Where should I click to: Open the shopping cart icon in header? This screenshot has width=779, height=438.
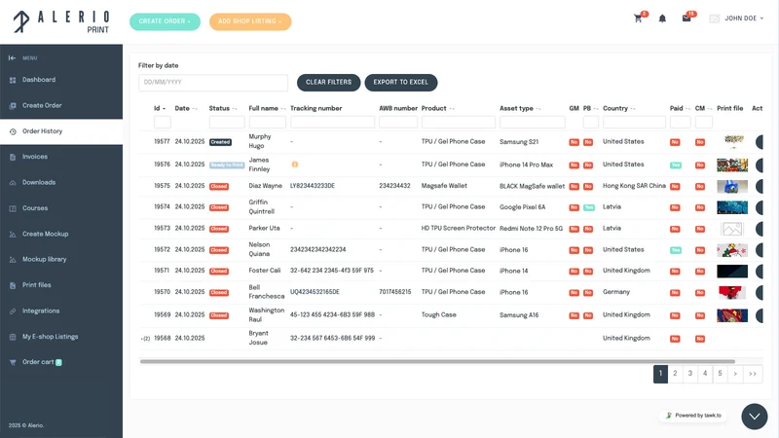[x=638, y=18]
